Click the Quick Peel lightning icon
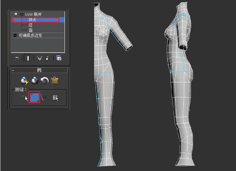236x171 pixels. (x=25, y=80)
